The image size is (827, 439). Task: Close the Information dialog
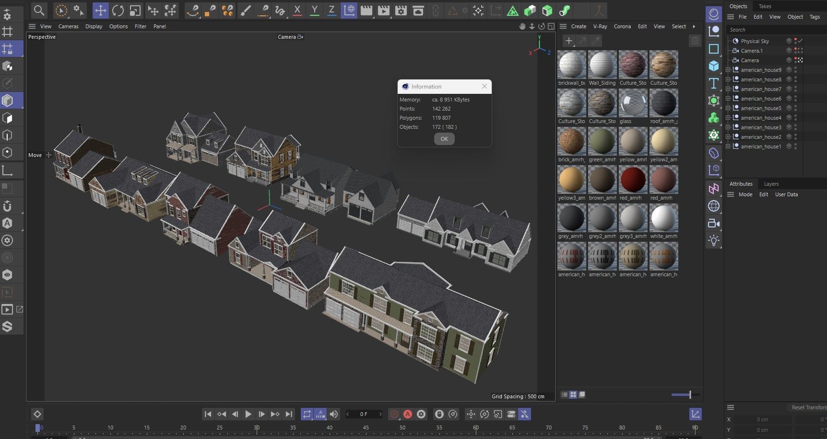click(x=484, y=86)
